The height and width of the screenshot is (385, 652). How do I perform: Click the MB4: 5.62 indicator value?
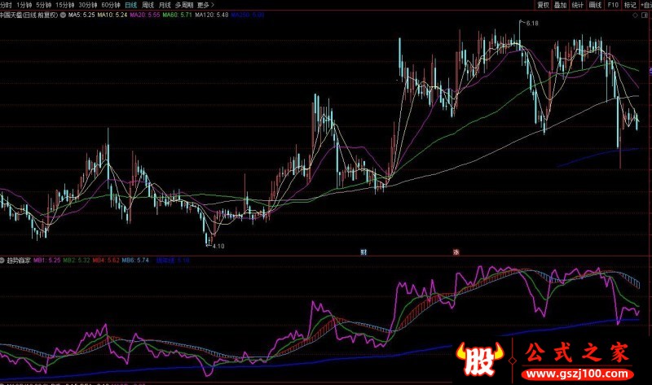[106, 260]
